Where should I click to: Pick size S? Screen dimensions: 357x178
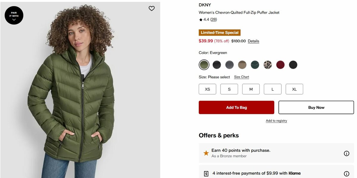click(229, 89)
